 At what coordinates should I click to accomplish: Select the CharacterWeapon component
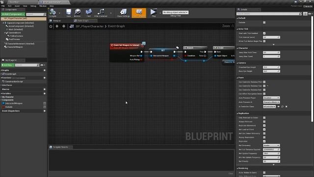pos(15,47)
